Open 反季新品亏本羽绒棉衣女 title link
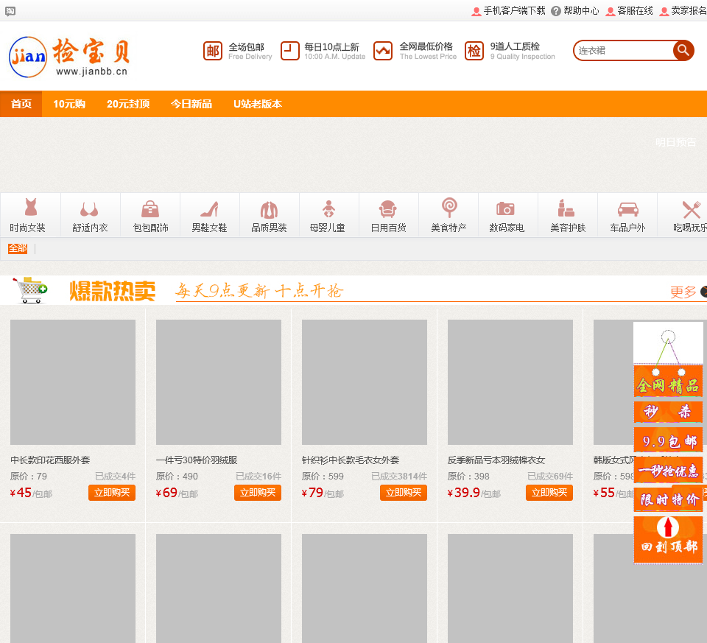The image size is (707, 643). pyautogui.click(x=496, y=460)
